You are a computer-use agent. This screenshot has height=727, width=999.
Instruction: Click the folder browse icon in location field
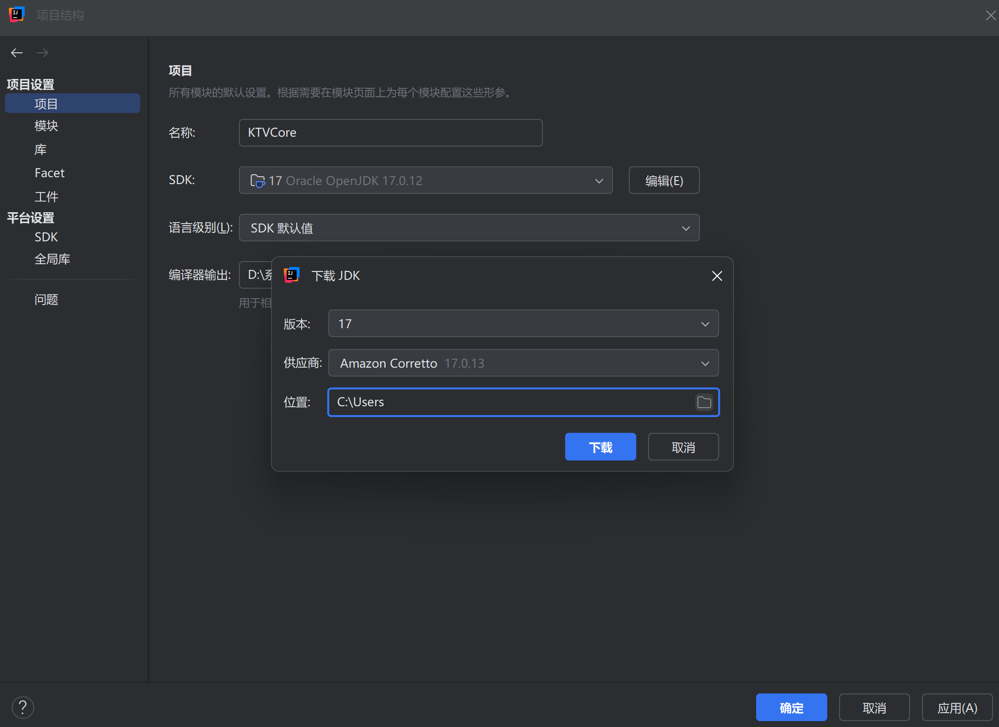pos(704,402)
